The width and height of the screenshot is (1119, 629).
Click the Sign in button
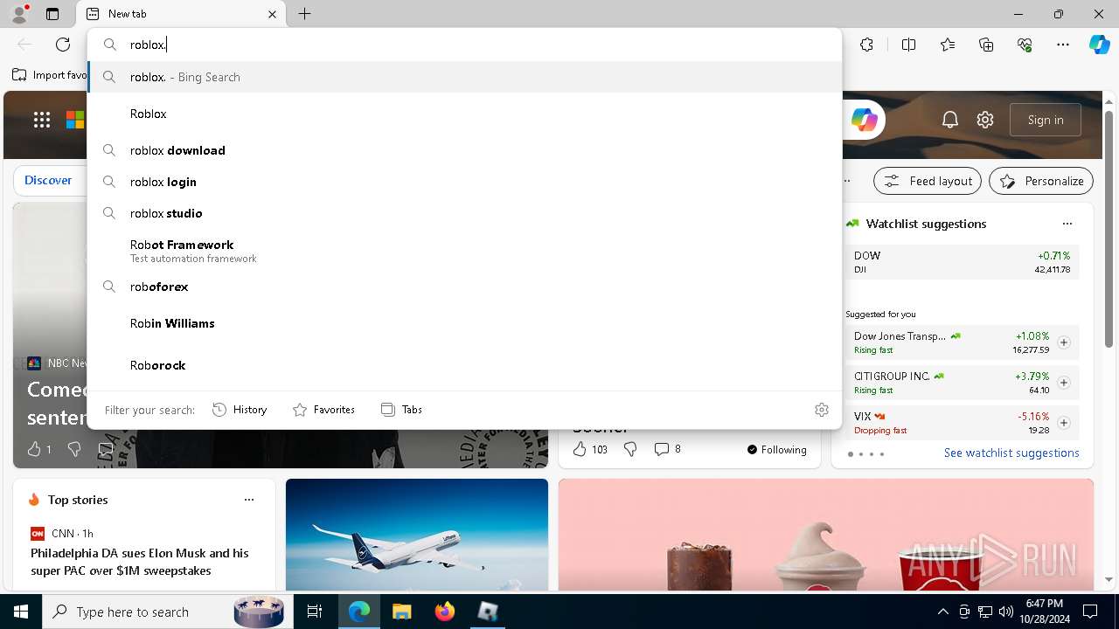coord(1046,120)
